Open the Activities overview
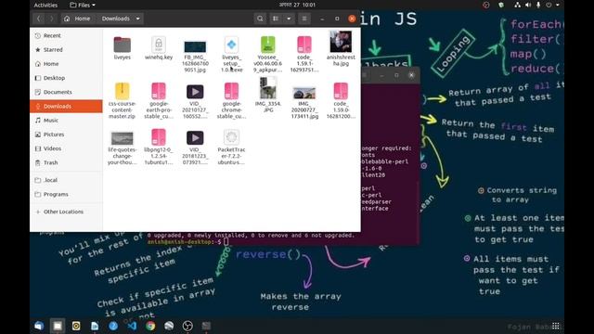The height and width of the screenshot is (334, 594). click(45, 5)
